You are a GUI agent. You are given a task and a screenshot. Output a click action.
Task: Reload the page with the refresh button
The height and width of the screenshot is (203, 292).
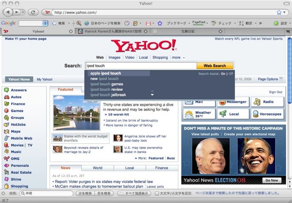point(33,12)
